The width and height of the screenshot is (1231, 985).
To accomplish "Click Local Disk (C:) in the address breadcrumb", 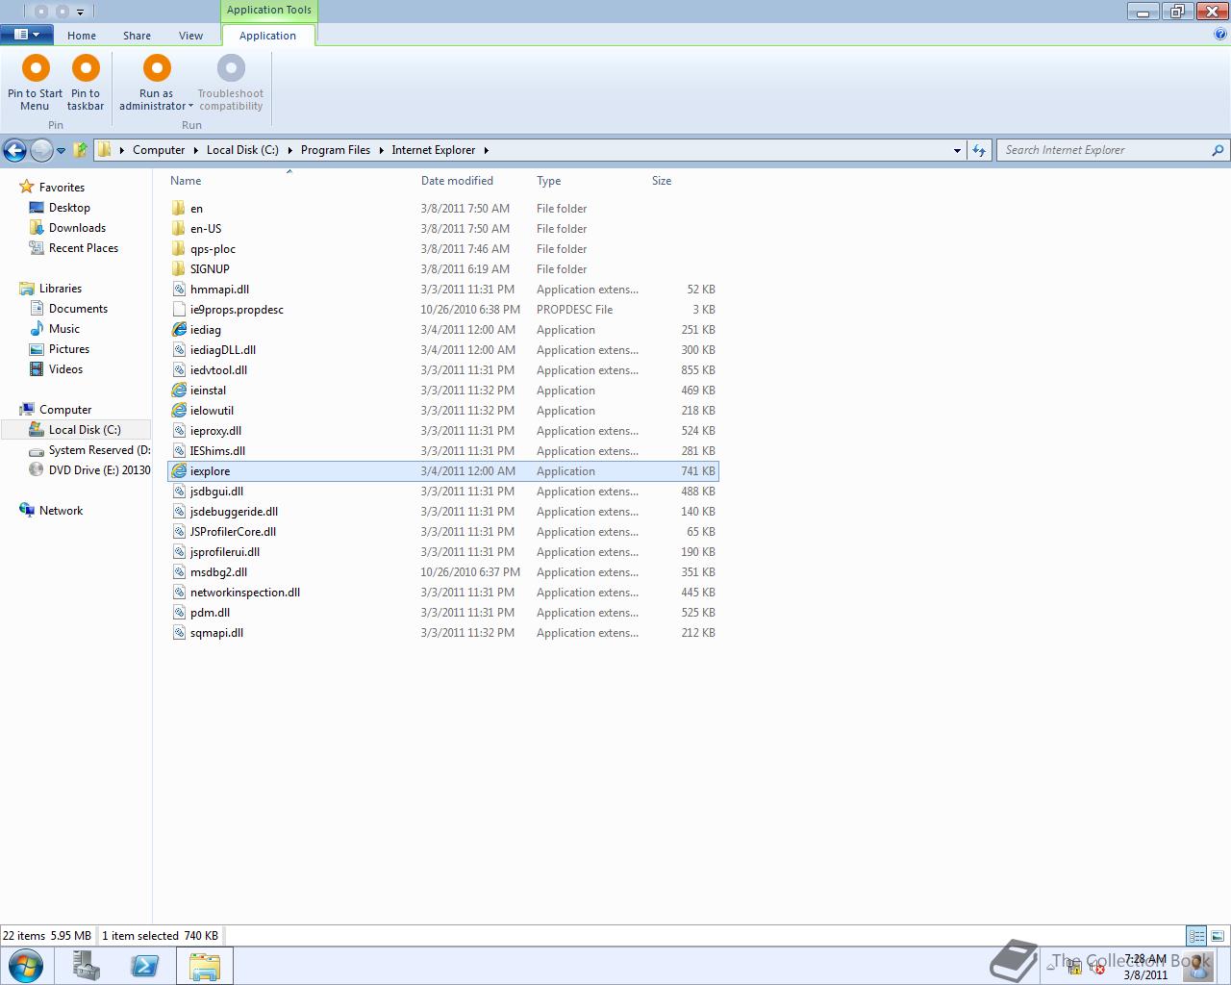I will (242, 150).
